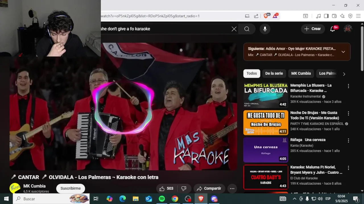Open Brave Leo AI sparkle icon
The height and width of the screenshot is (204, 364).
[x=342, y=16]
